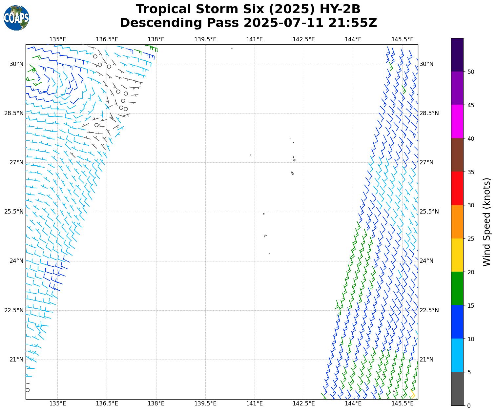The height and width of the screenshot is (413, 496).
Task: Click the right axis label 28.5°N
Action: 429,113
